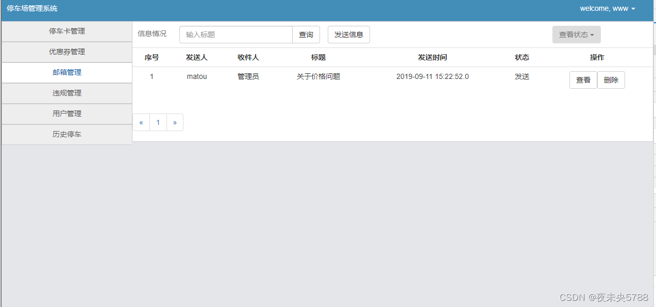Click recipient 管理员 cell

point(248,76)
